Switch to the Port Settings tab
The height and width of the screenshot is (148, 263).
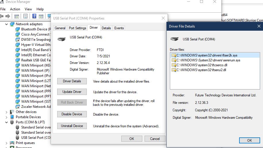(x=78, y=28)
